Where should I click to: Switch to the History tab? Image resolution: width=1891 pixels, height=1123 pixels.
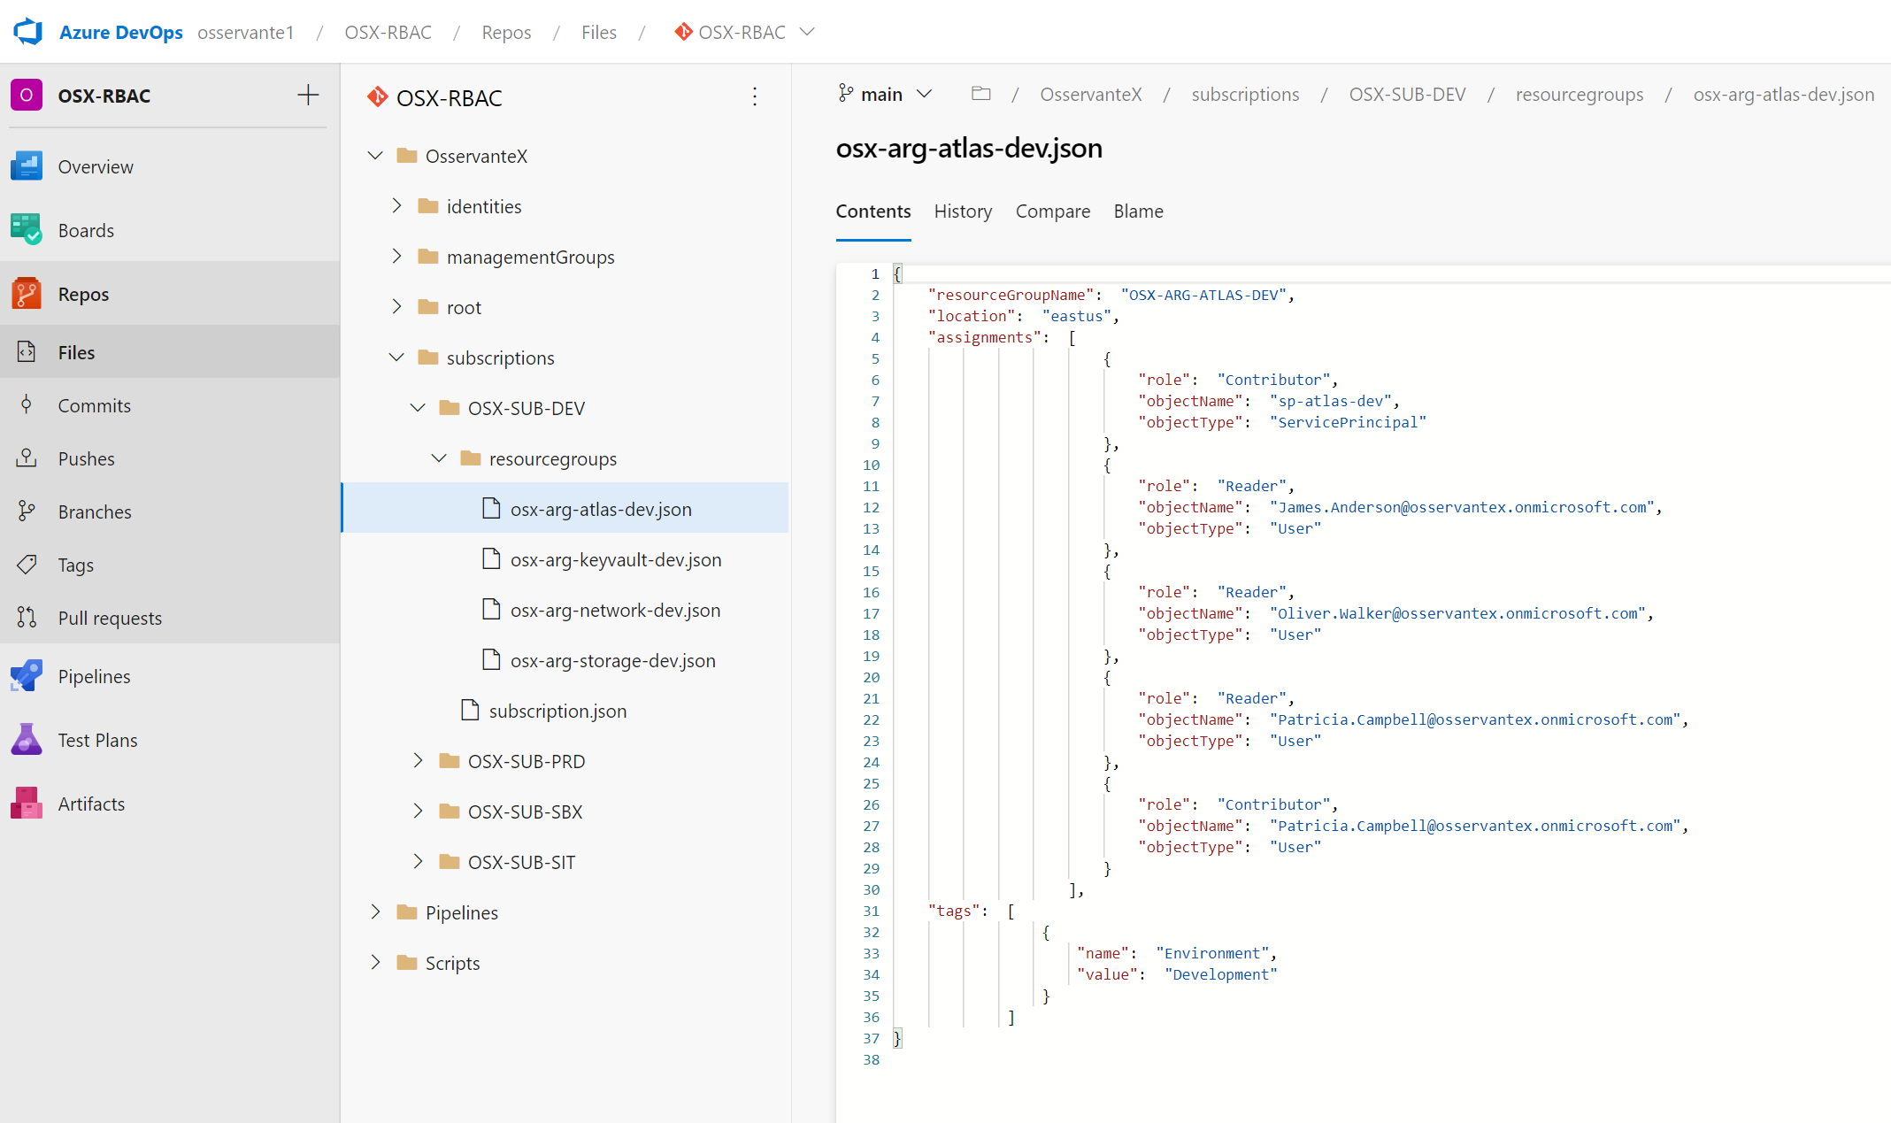(963, 212)
